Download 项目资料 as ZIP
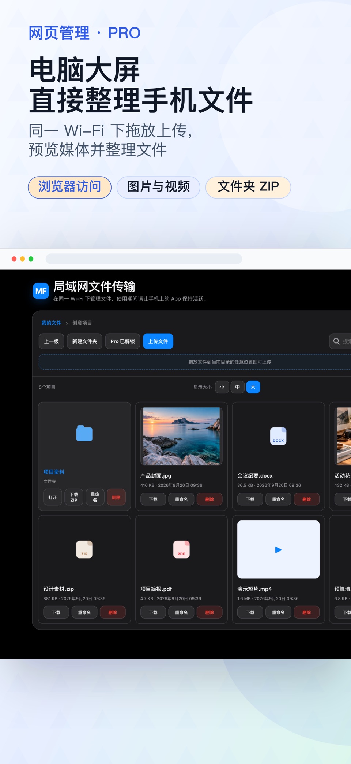 (x=74, y=497)
